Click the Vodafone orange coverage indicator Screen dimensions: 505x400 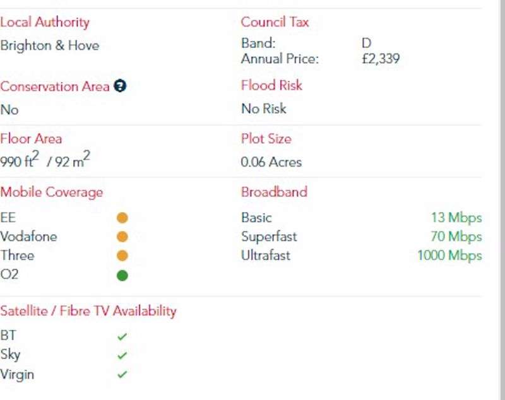[122, 237]
